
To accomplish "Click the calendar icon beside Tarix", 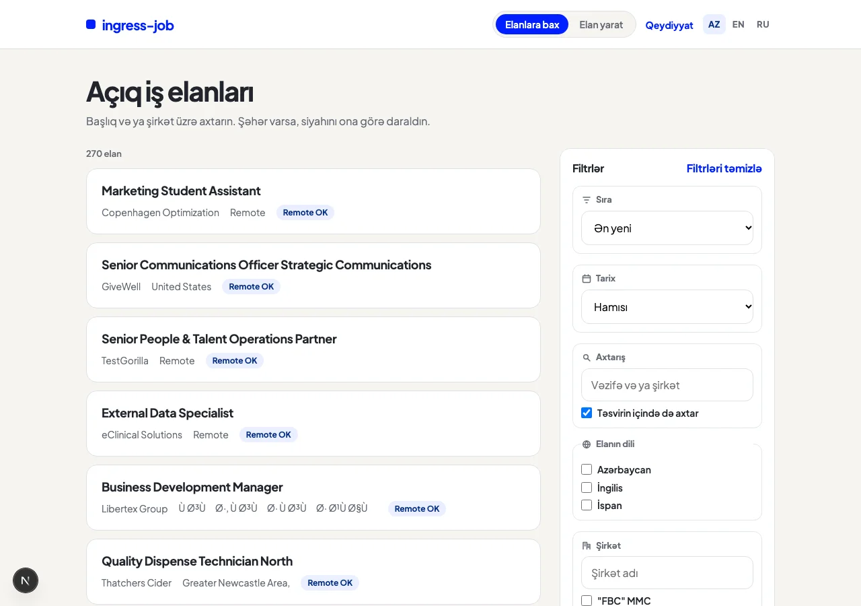I will click(586, 279).
